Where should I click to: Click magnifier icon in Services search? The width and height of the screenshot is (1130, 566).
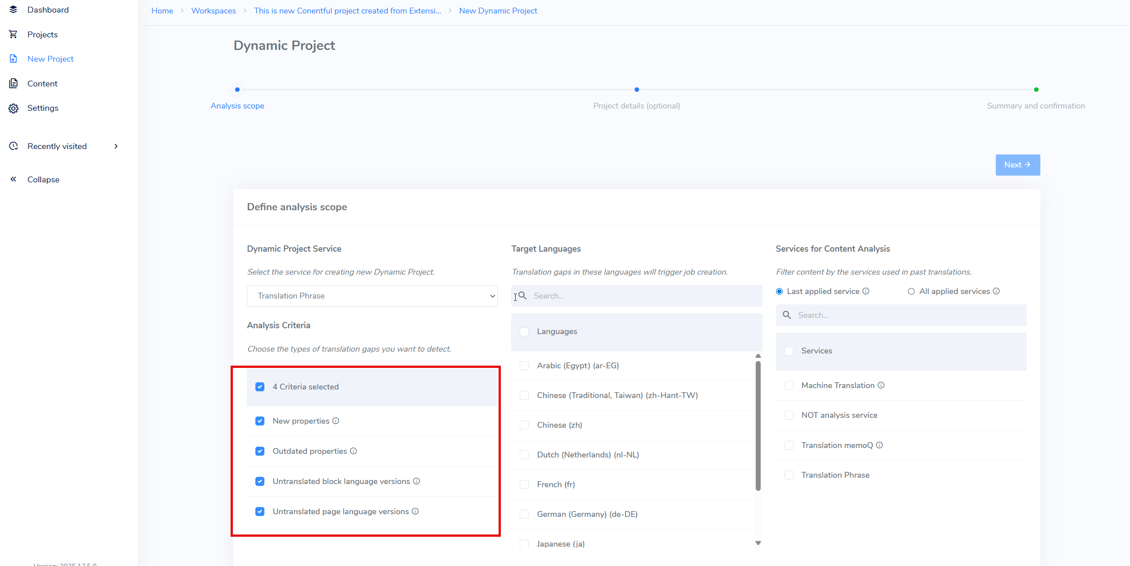787,315
